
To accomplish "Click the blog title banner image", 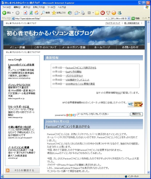I will tap(74, 35).
